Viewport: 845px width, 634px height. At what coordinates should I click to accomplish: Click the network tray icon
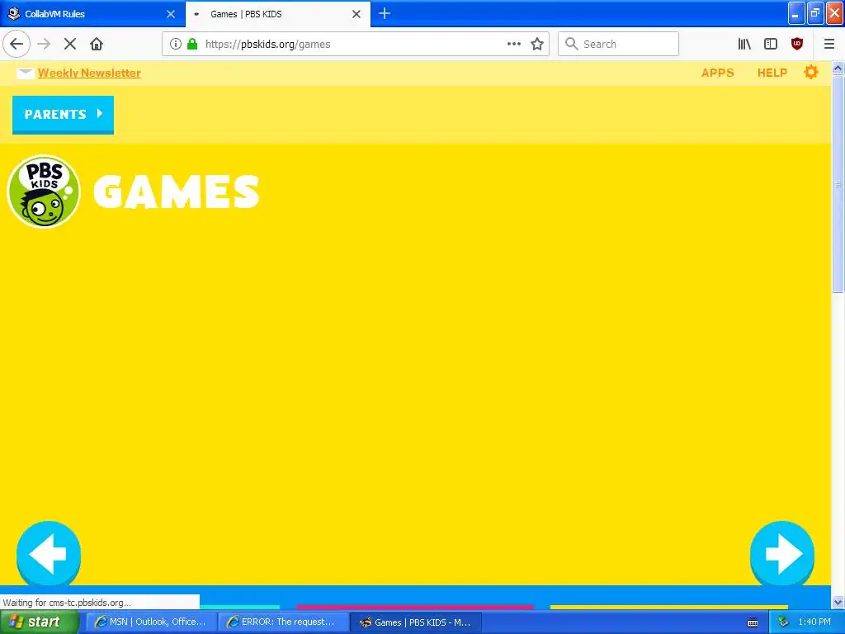pos(784,622)
